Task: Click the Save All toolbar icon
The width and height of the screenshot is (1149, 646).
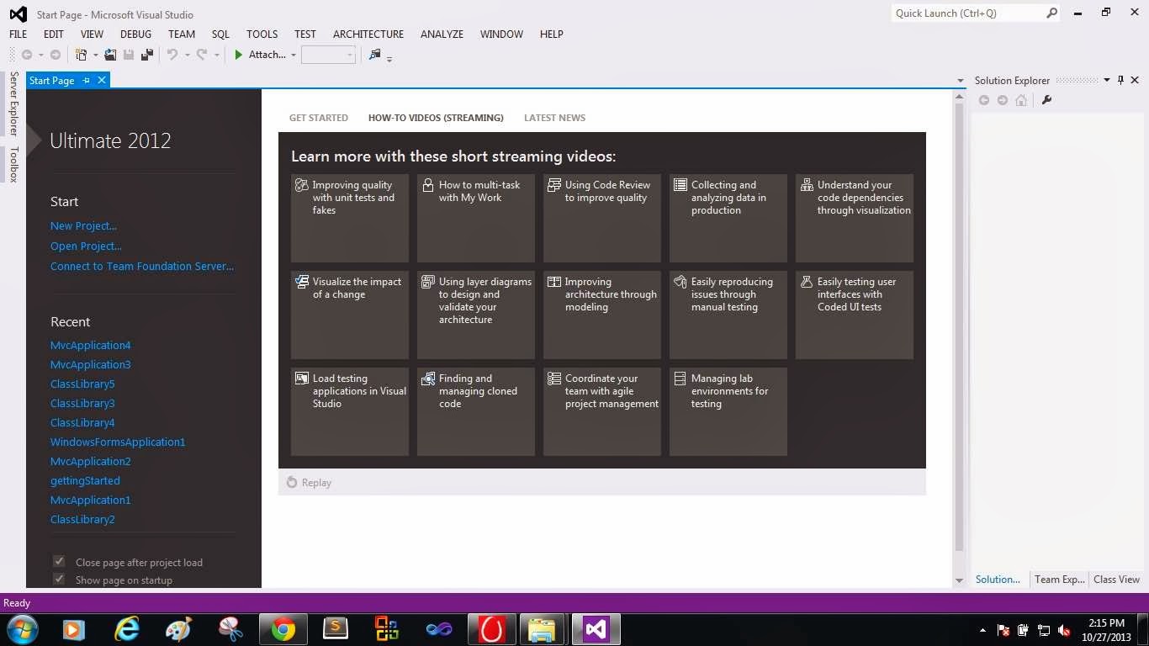Action: click(x=147, y=55)
